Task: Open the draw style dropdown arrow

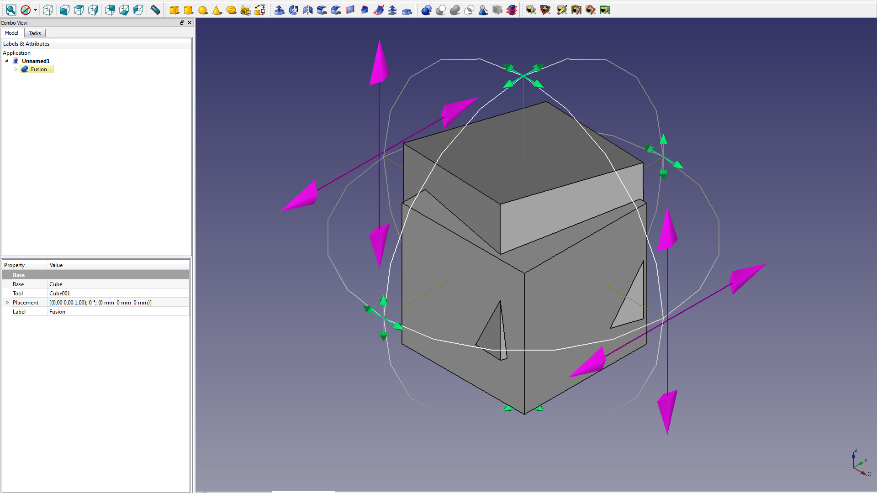Action: pos(35,10)
